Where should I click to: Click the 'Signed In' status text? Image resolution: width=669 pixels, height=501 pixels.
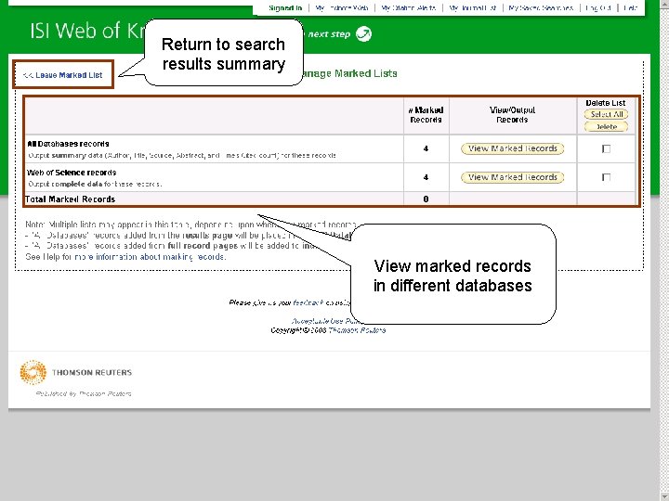tap(285, 7)
